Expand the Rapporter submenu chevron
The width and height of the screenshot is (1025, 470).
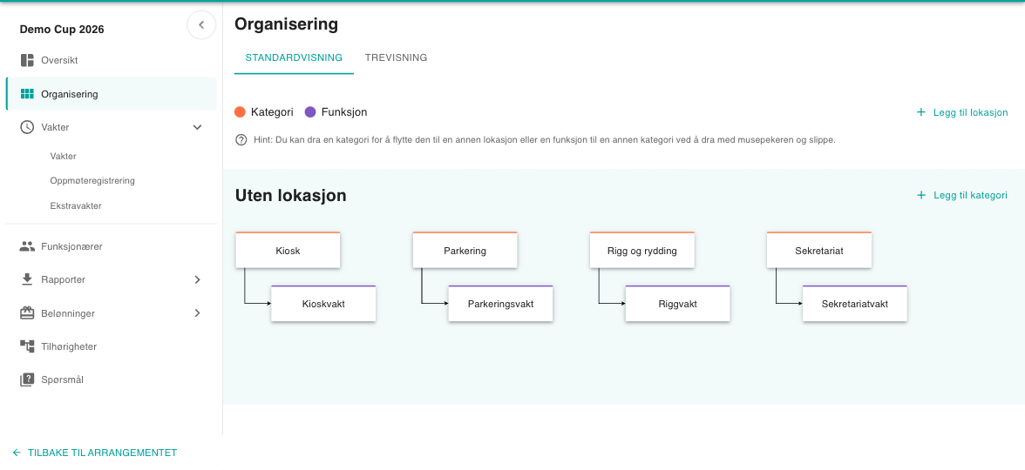click(x=197, y=279)
